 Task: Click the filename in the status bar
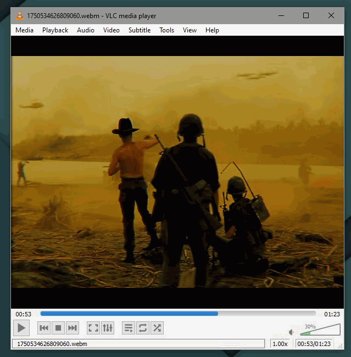(52, 344)
